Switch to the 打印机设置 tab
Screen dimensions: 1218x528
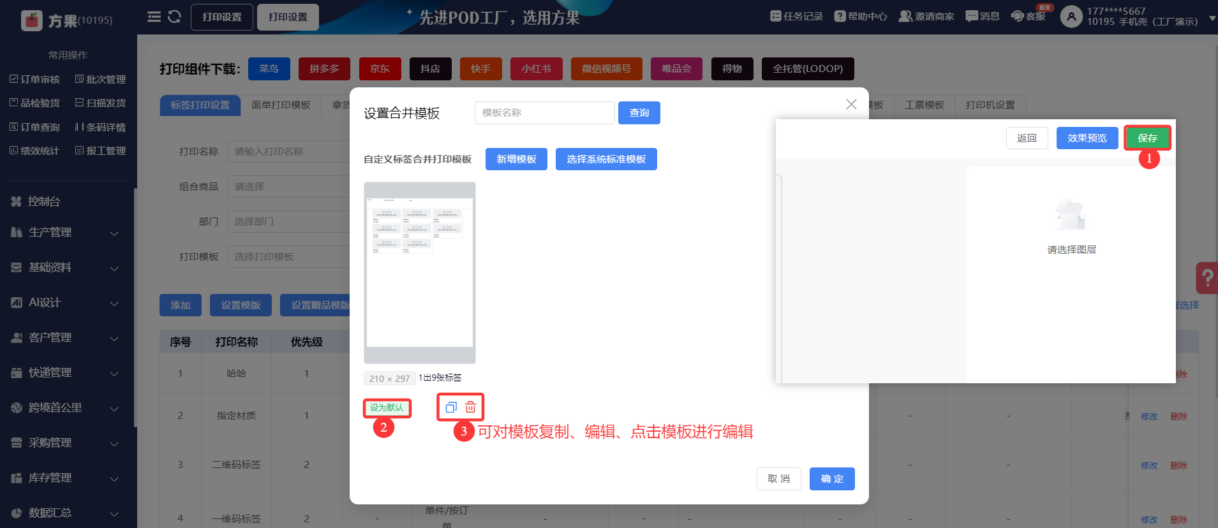[x=990, y=105]
